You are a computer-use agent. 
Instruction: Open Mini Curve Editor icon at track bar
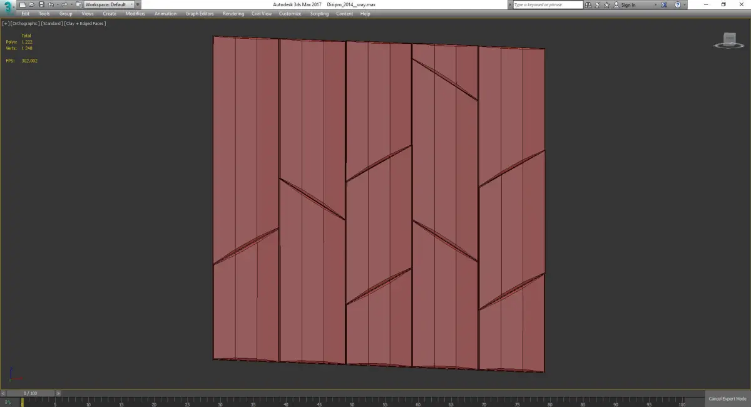(8, 402)
